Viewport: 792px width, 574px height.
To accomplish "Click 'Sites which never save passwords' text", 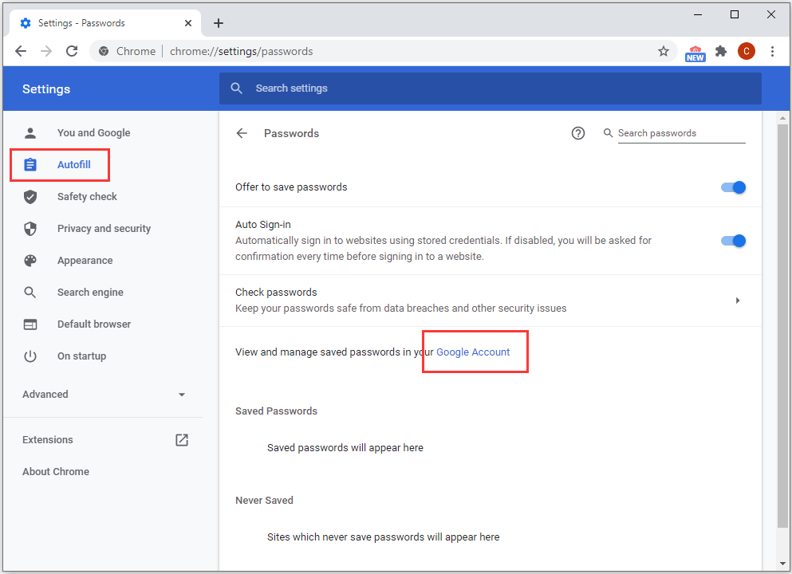I will tap(383, 537).
